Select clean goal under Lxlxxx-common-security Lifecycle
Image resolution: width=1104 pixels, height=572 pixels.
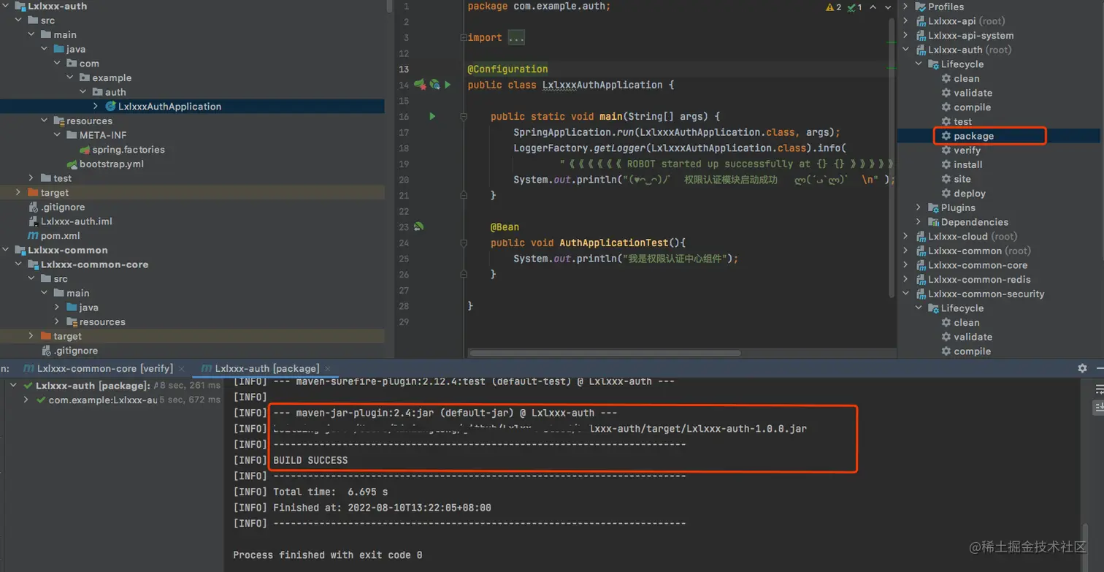[x=966, y=323]
